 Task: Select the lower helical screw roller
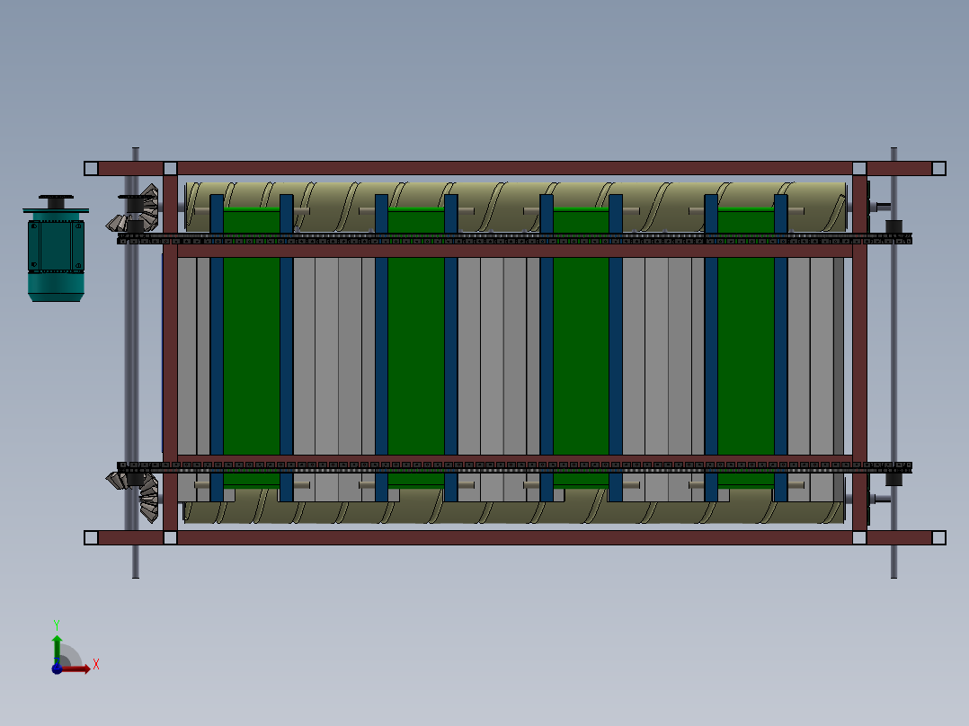pos(515,506)
